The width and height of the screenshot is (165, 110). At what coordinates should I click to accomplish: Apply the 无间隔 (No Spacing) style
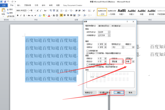[112, 12]
